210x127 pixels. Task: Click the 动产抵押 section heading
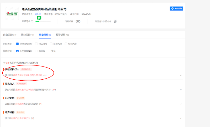click(x=10, y=112)
